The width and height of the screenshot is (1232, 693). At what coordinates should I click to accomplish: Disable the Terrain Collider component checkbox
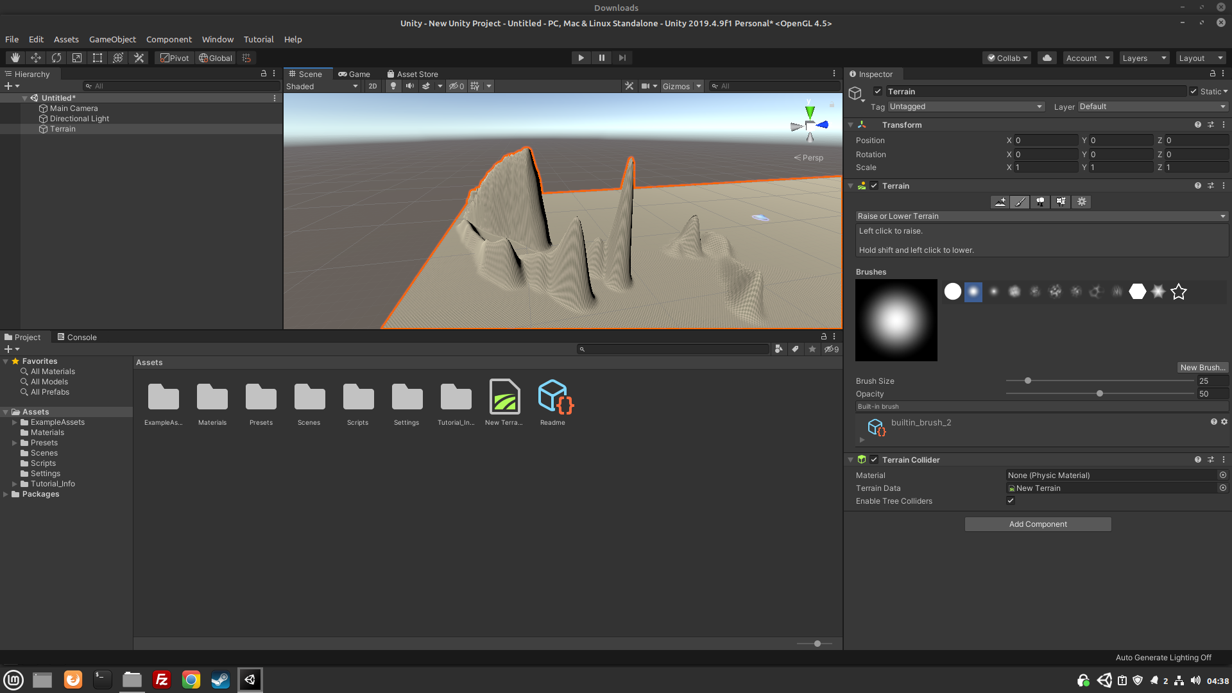874,459
